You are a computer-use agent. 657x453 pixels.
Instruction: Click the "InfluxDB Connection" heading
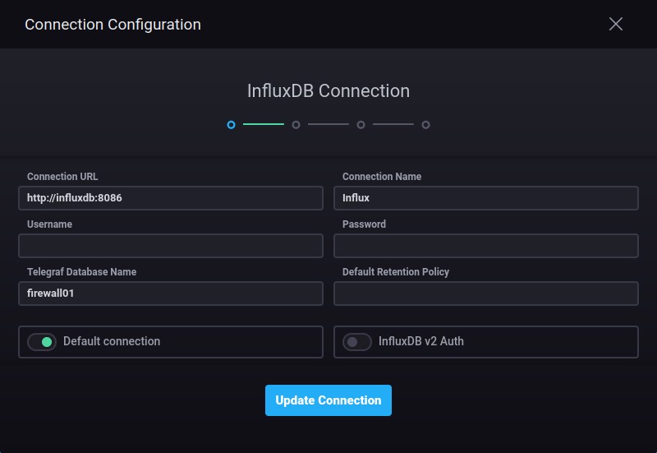pyautogui.click(x=328, y=90)
